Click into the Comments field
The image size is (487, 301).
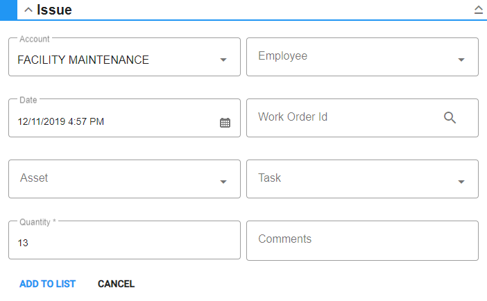point(361,240)
